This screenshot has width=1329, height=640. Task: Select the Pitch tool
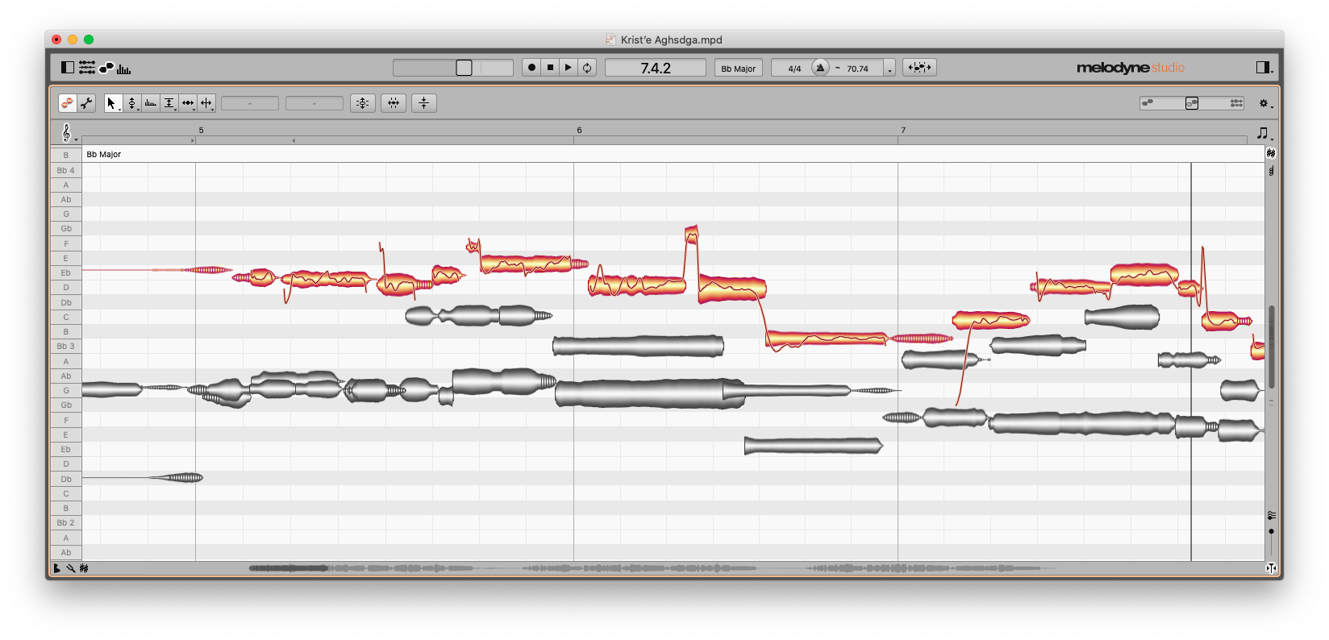(131, 103)
